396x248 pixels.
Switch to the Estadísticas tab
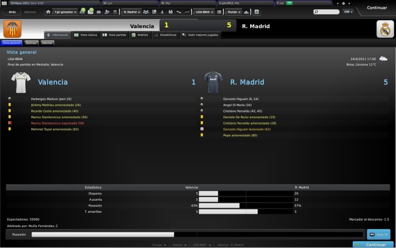(x=166, y=35)
